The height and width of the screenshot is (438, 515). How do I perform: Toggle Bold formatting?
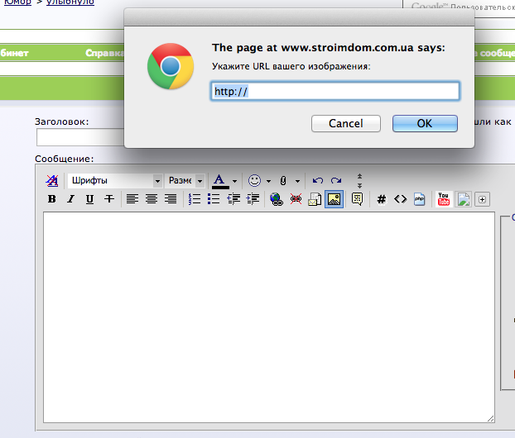(x=51, y=199)
